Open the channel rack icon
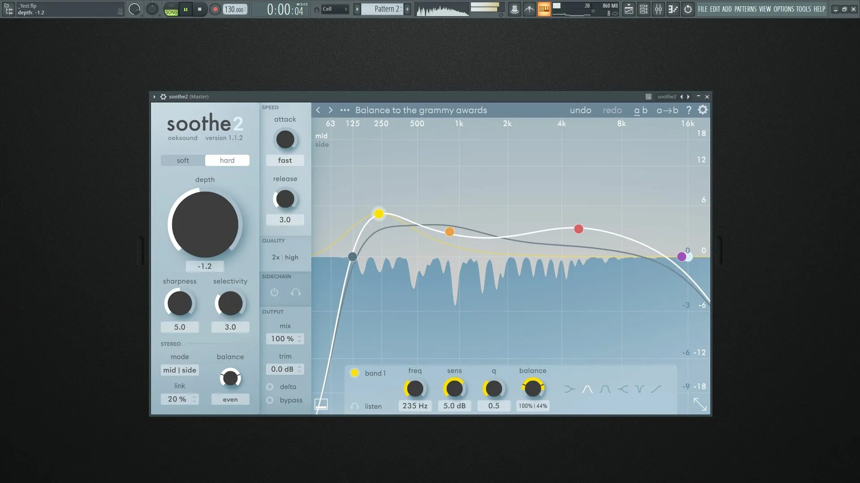This screenshot has width=860, height=483. pyautogui.click(x=644, y=9)
